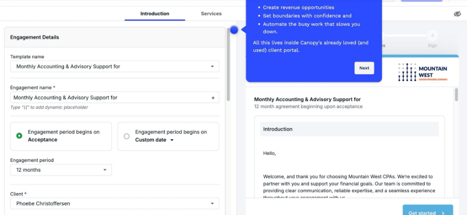This screenshot has width=467, height=215.
Task: Click the Engagement Details header
Action: (x=34, y=37)
